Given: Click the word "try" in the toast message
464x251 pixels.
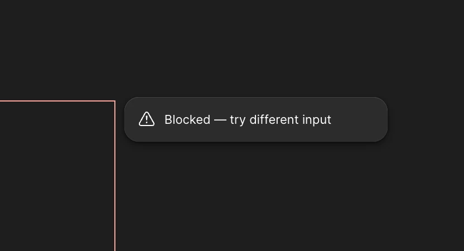Looking at the screenshot, I should point(238,120).
